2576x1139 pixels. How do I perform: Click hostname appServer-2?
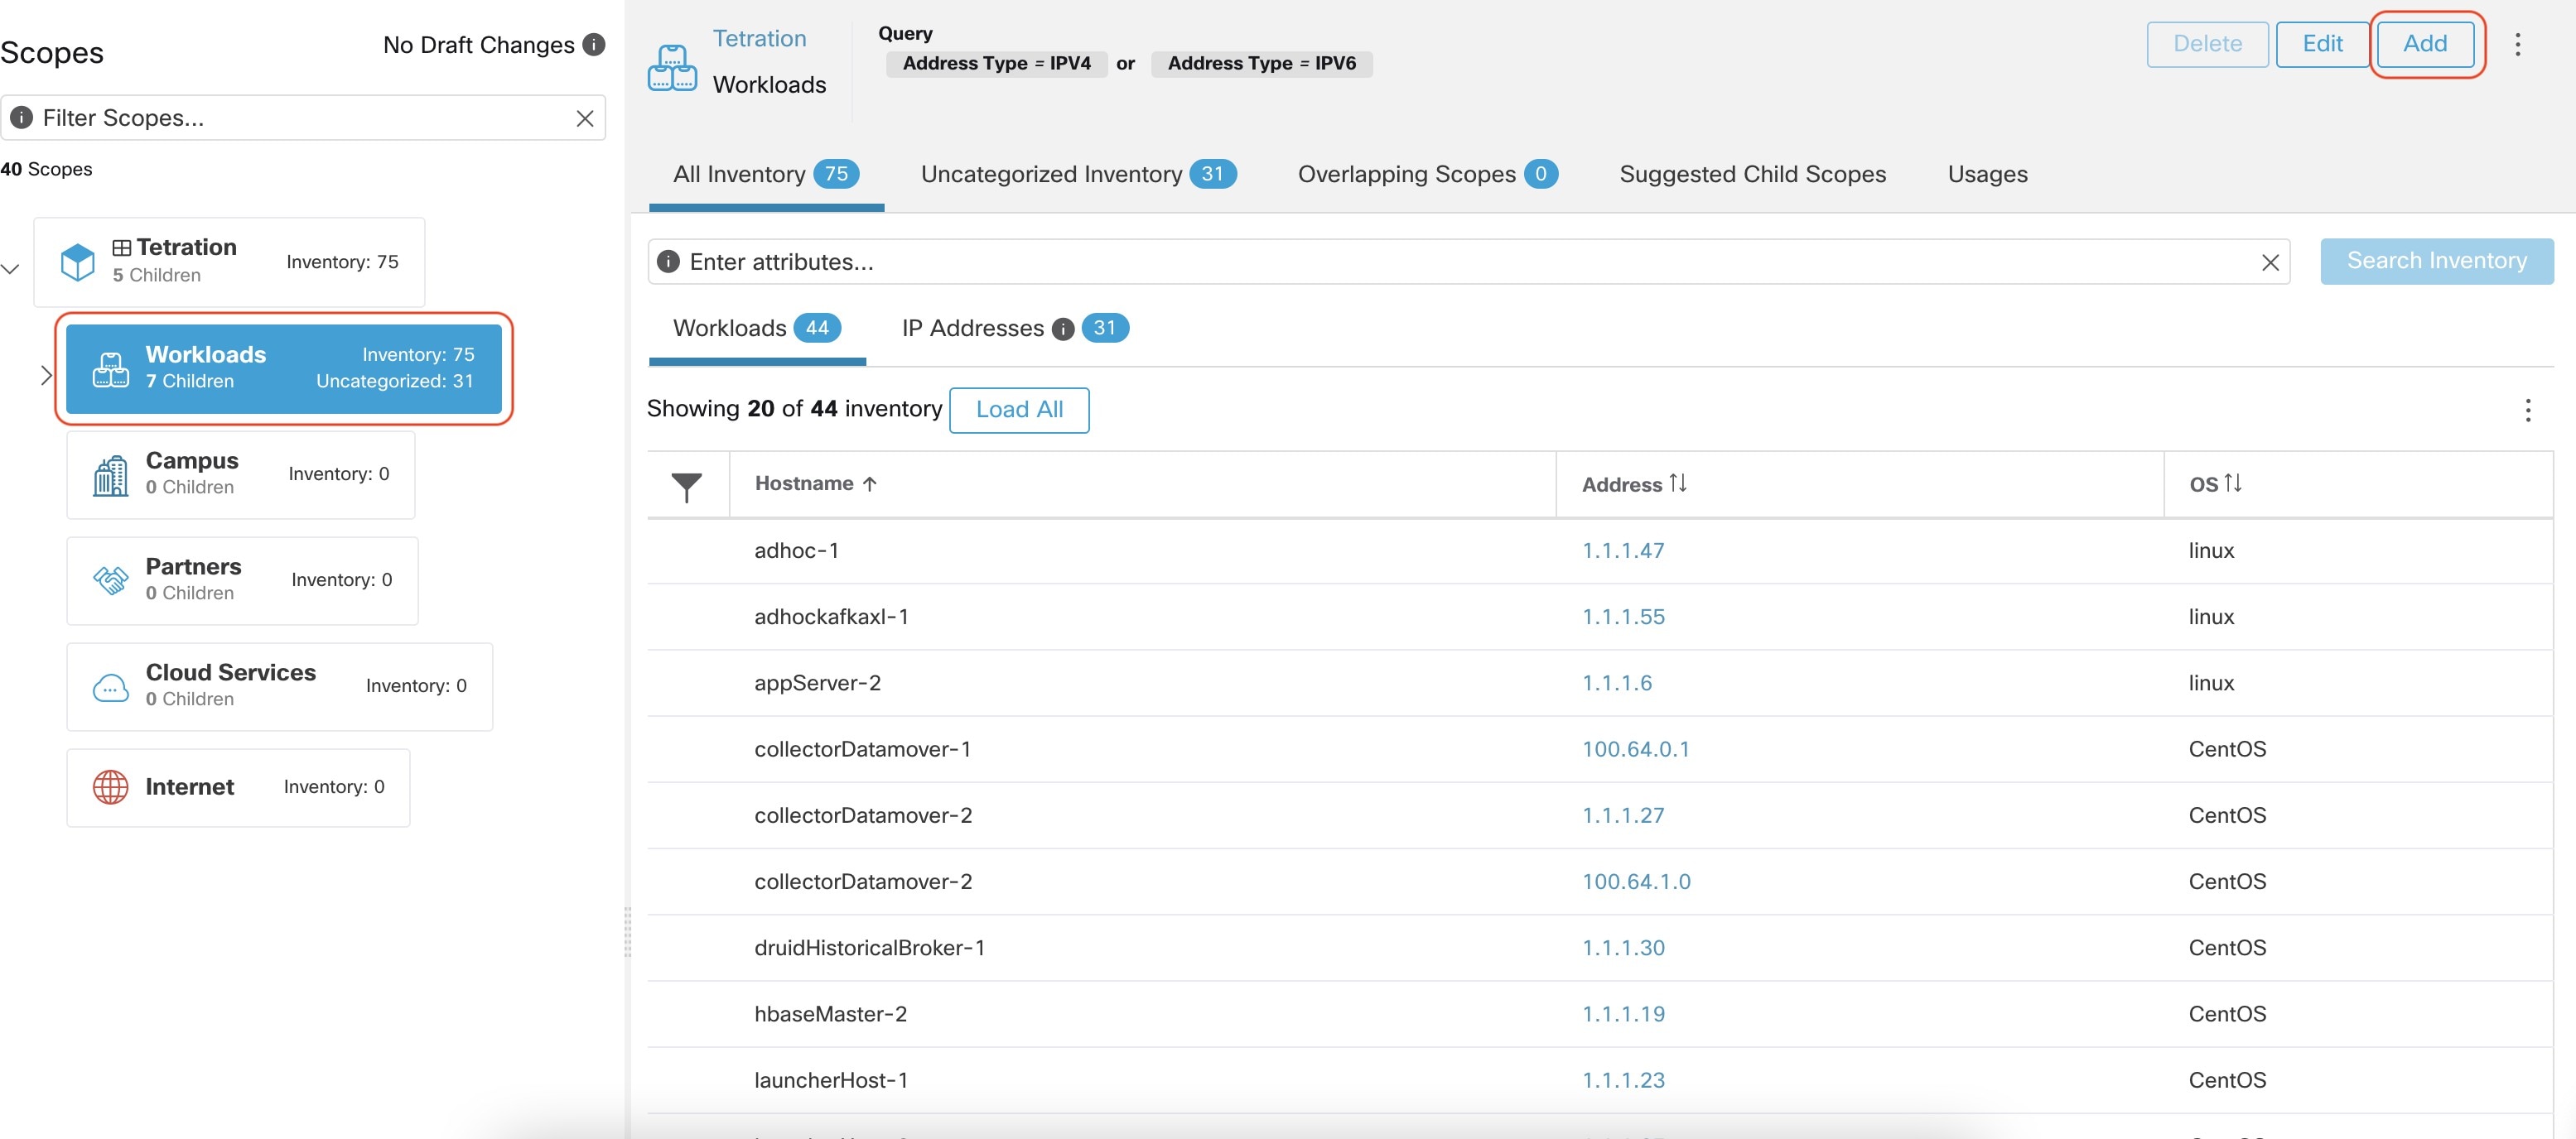point(817,684)
